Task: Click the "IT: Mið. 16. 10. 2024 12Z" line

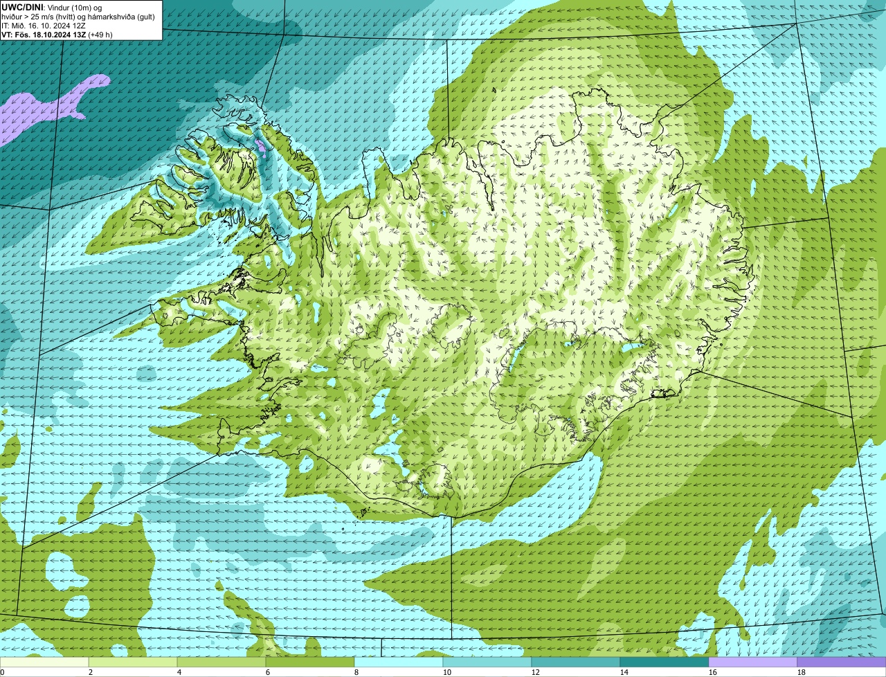Action: click(x=44, y=25)
